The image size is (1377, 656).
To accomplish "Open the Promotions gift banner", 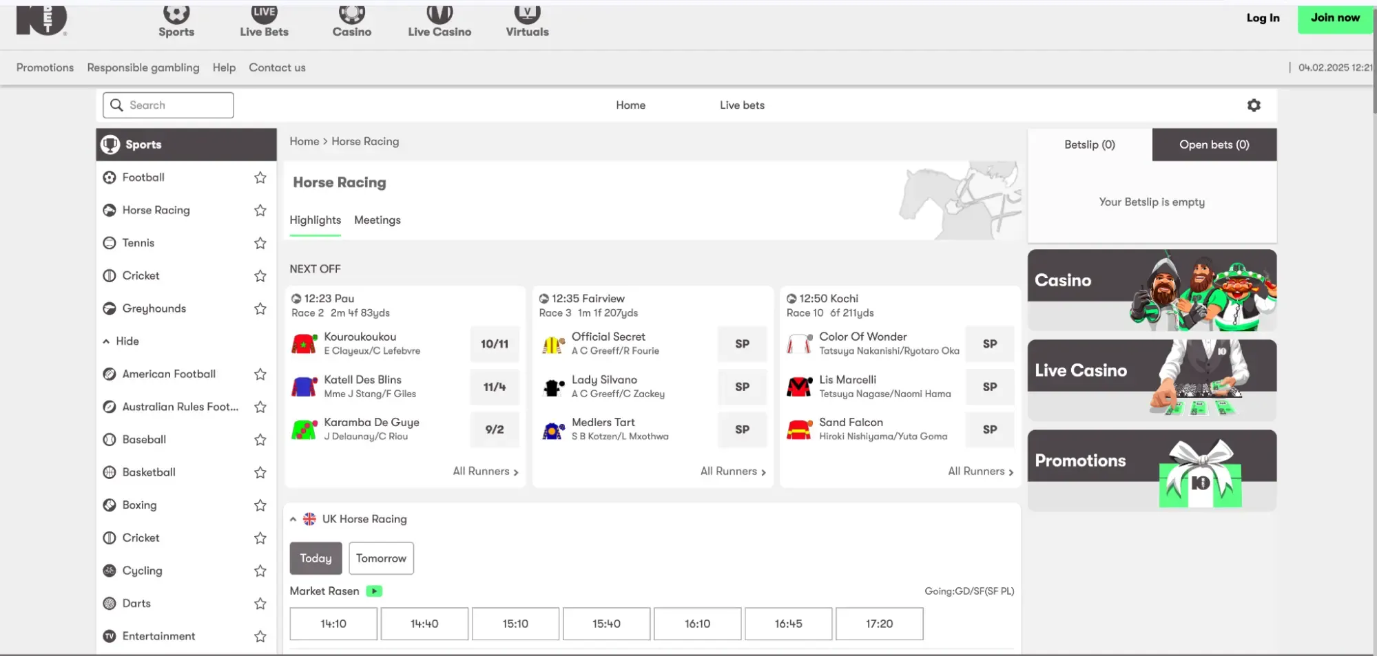I will (1152, 470).
